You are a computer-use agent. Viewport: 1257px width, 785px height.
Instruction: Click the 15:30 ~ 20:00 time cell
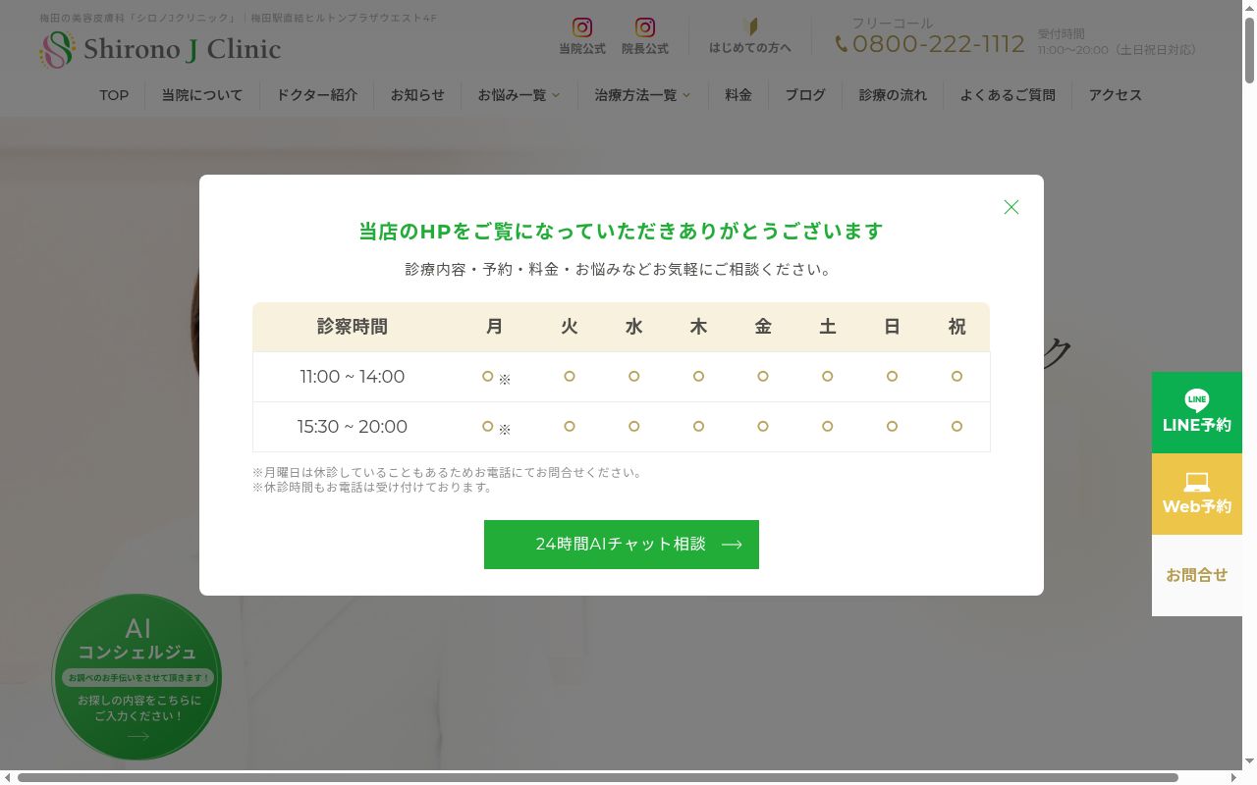pos(353,427)
